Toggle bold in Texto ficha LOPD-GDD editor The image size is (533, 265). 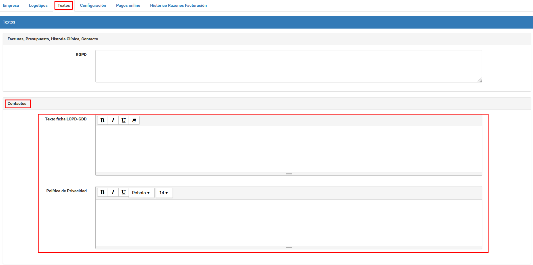pyautogui.click(x=102, y=120)
